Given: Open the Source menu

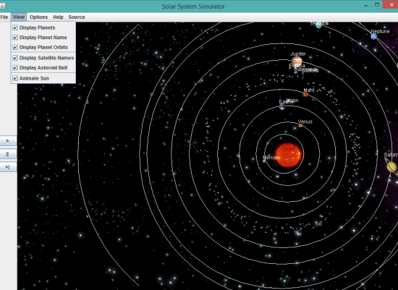Looking at the screenshot, I should click(77, 17).
